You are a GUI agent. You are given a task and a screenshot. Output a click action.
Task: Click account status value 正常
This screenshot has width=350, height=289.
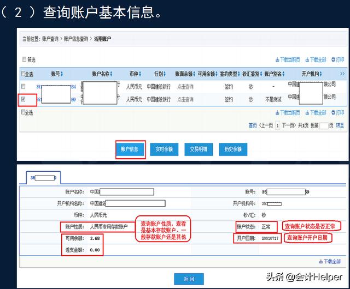tap(266, 227)
